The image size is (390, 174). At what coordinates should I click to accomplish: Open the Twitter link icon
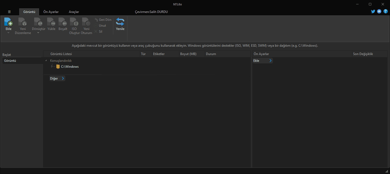[x=373, y=12]
